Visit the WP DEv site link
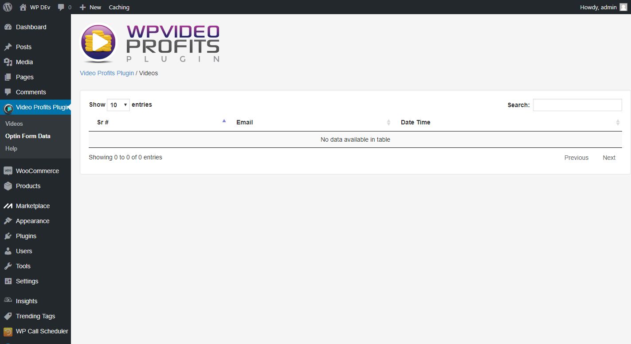 (x=40, y=7)
